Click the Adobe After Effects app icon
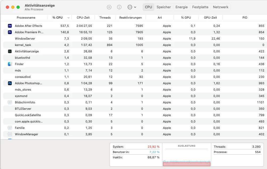267x169 pixels. 10,26
